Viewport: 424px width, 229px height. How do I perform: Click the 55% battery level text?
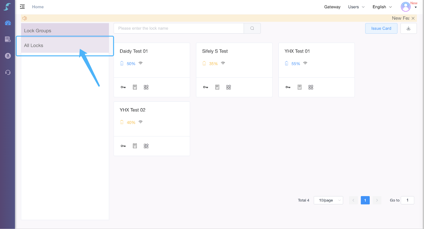(296, 64)
